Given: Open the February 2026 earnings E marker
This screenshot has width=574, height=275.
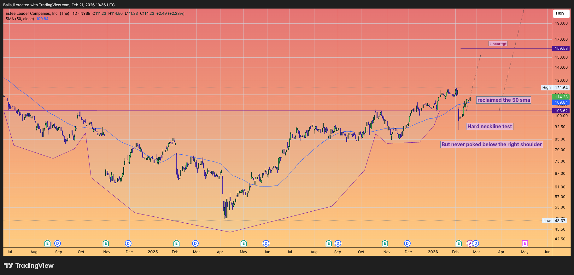Looking at the screenshot, I should click(459, 243).
